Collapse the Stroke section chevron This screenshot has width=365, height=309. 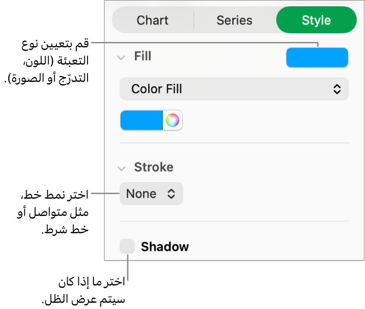tap(121, 169)
